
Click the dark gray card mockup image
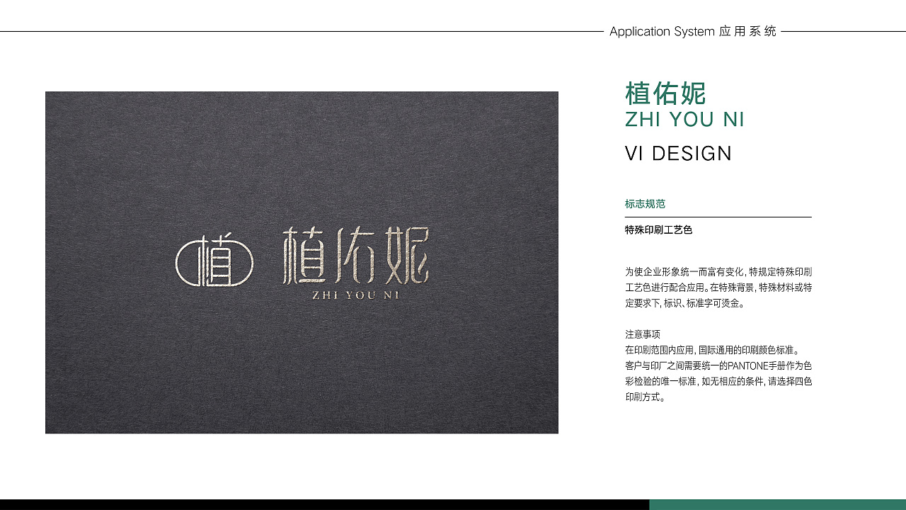pos(302,262)
